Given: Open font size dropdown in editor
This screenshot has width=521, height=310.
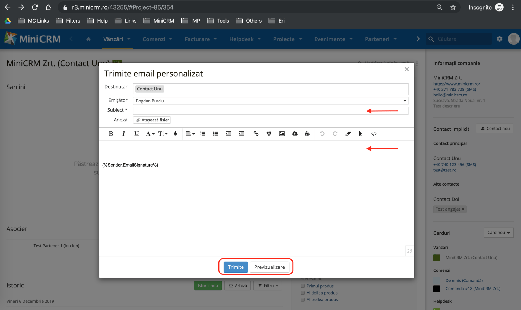Looking at the screenshot, I should [163, 134].
